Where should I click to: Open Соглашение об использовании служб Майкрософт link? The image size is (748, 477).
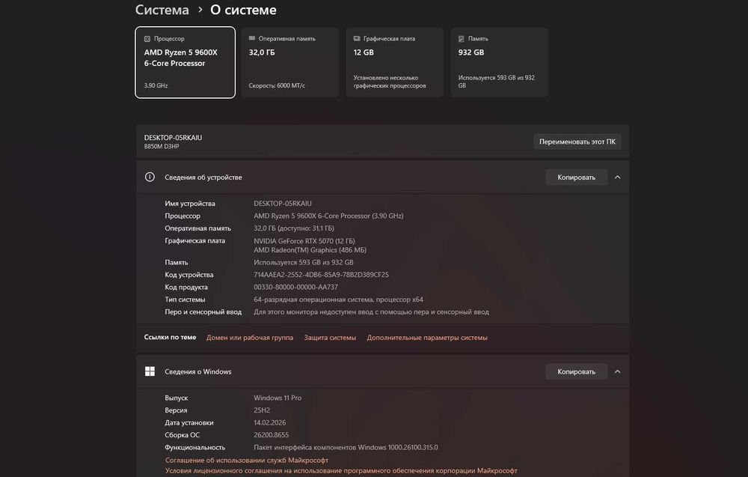pyautogui.click(x=247, y=461)
